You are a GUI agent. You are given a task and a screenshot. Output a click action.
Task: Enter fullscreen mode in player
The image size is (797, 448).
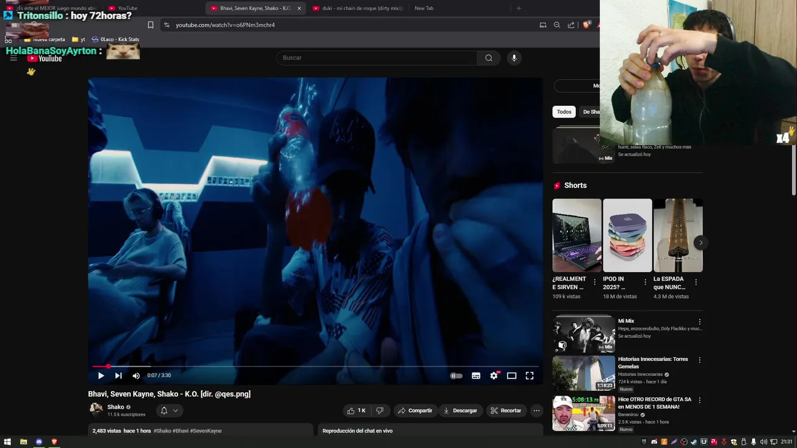click(529, 375)
